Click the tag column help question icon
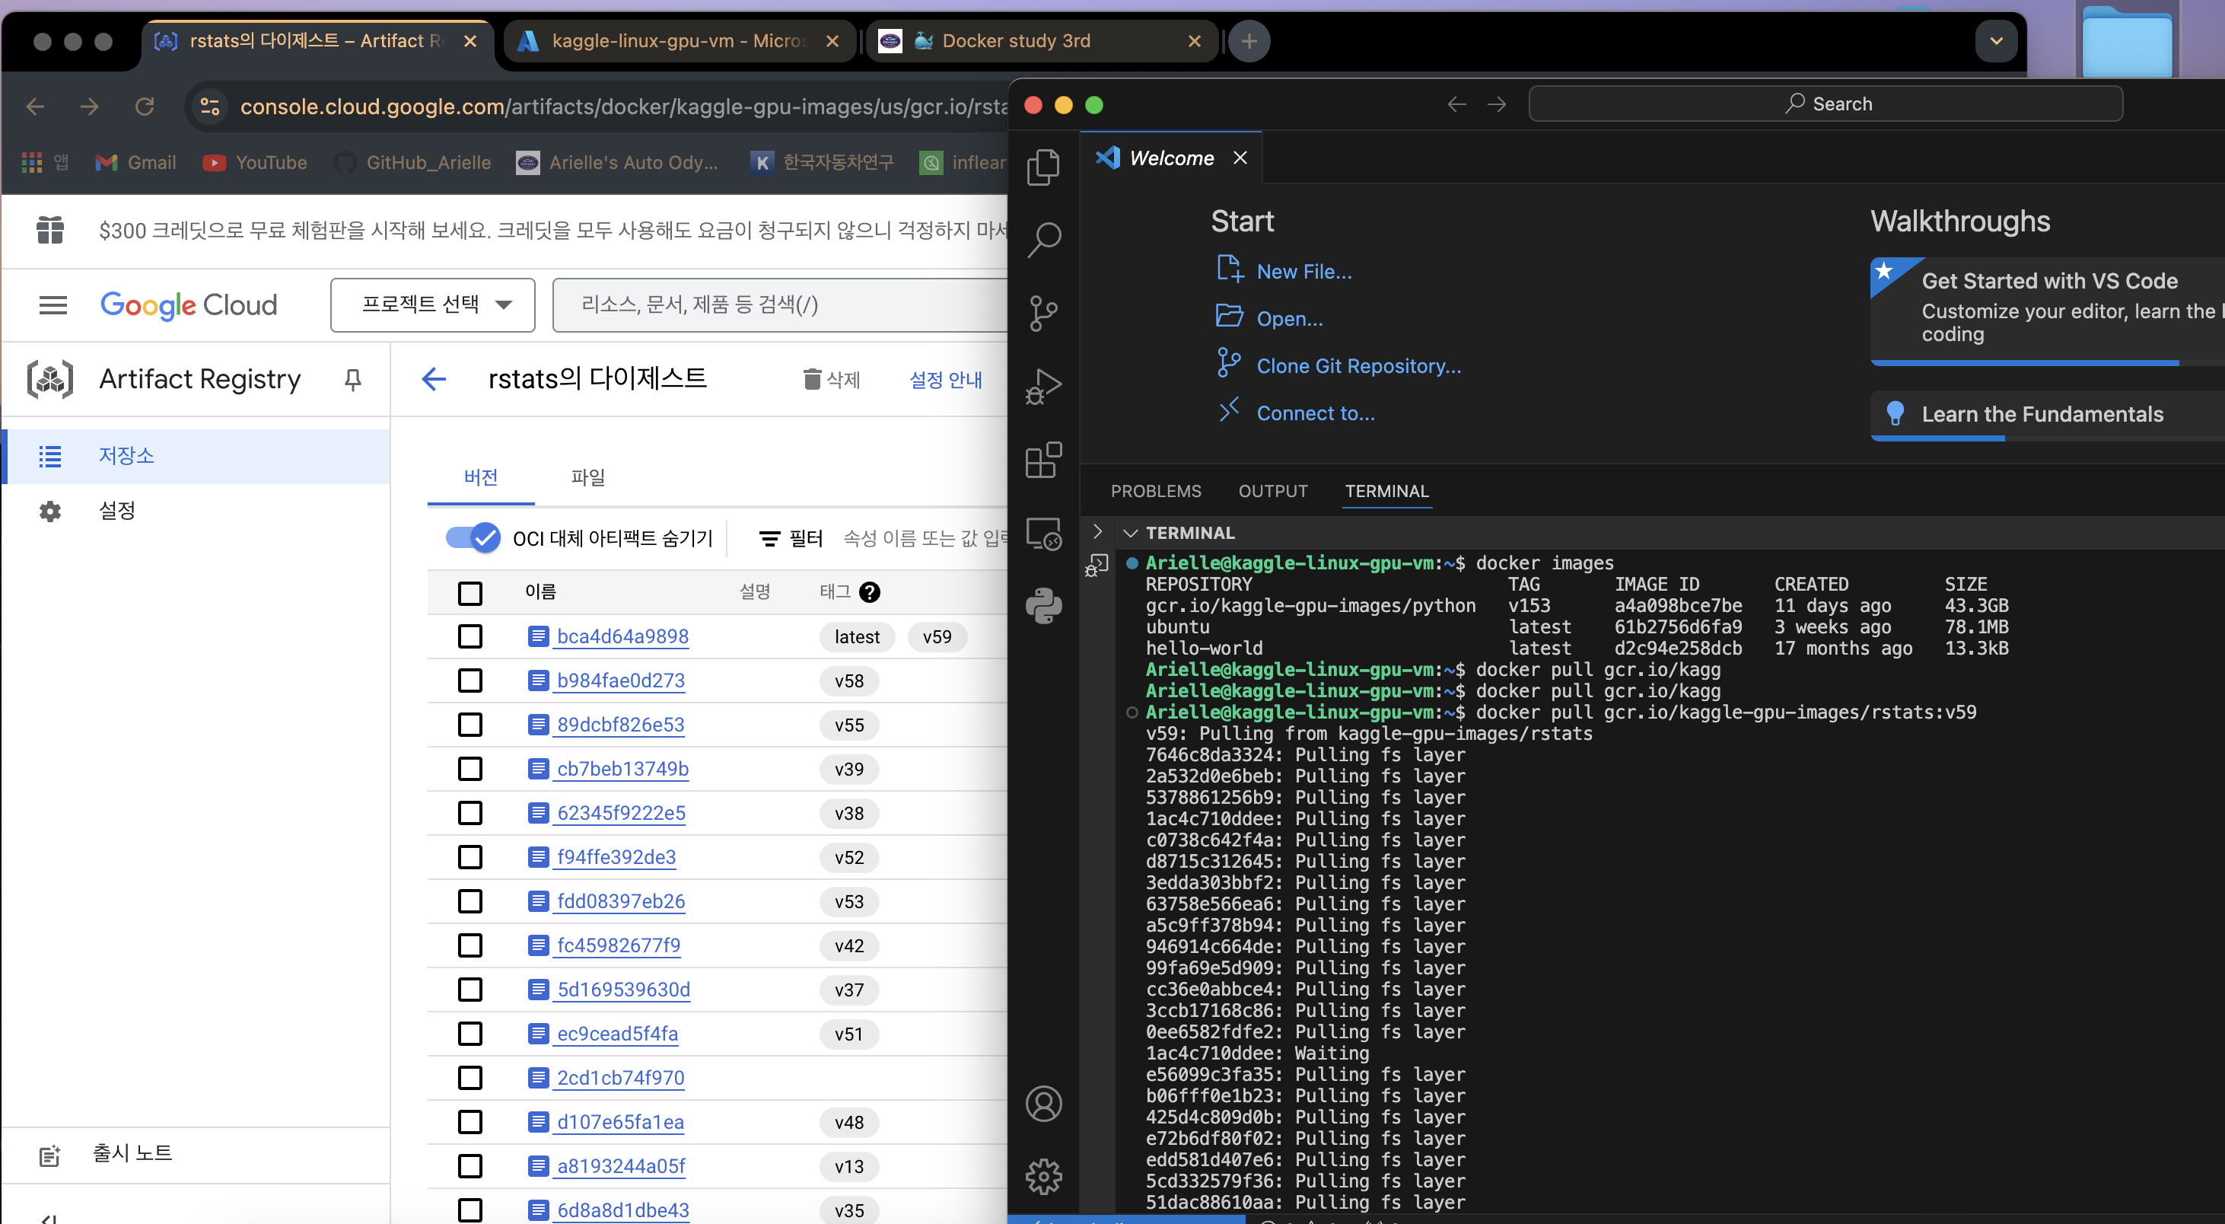This screenshot has height=1224, width=2225. pos(870,591)
